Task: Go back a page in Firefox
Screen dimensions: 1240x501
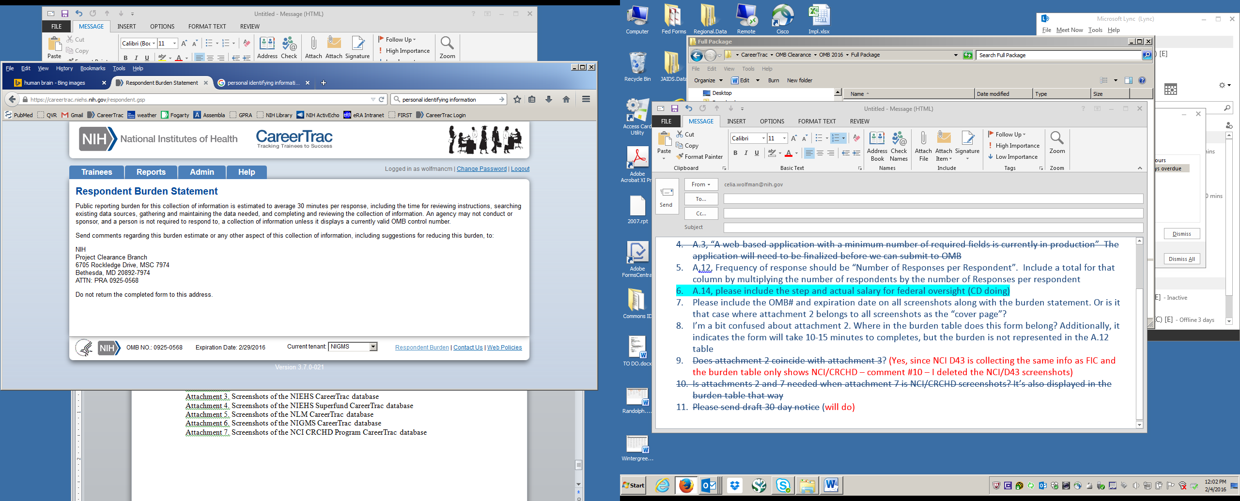Action: pos(13,99)
